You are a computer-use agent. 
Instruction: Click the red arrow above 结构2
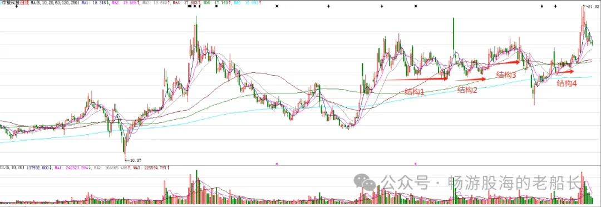coord(471,80)
